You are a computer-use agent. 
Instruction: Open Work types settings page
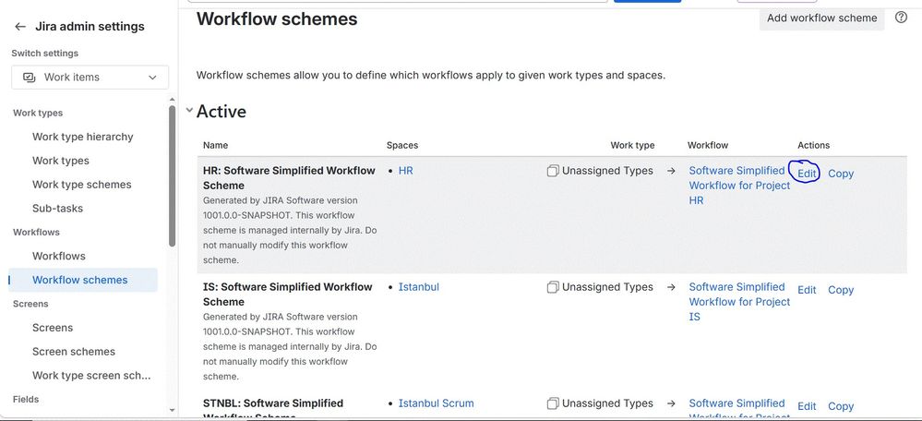coord(61,161)
